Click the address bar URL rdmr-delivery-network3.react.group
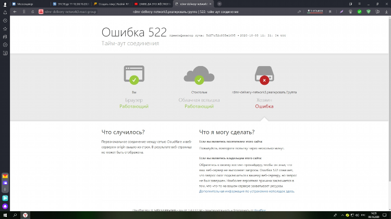 coord(70,11)
